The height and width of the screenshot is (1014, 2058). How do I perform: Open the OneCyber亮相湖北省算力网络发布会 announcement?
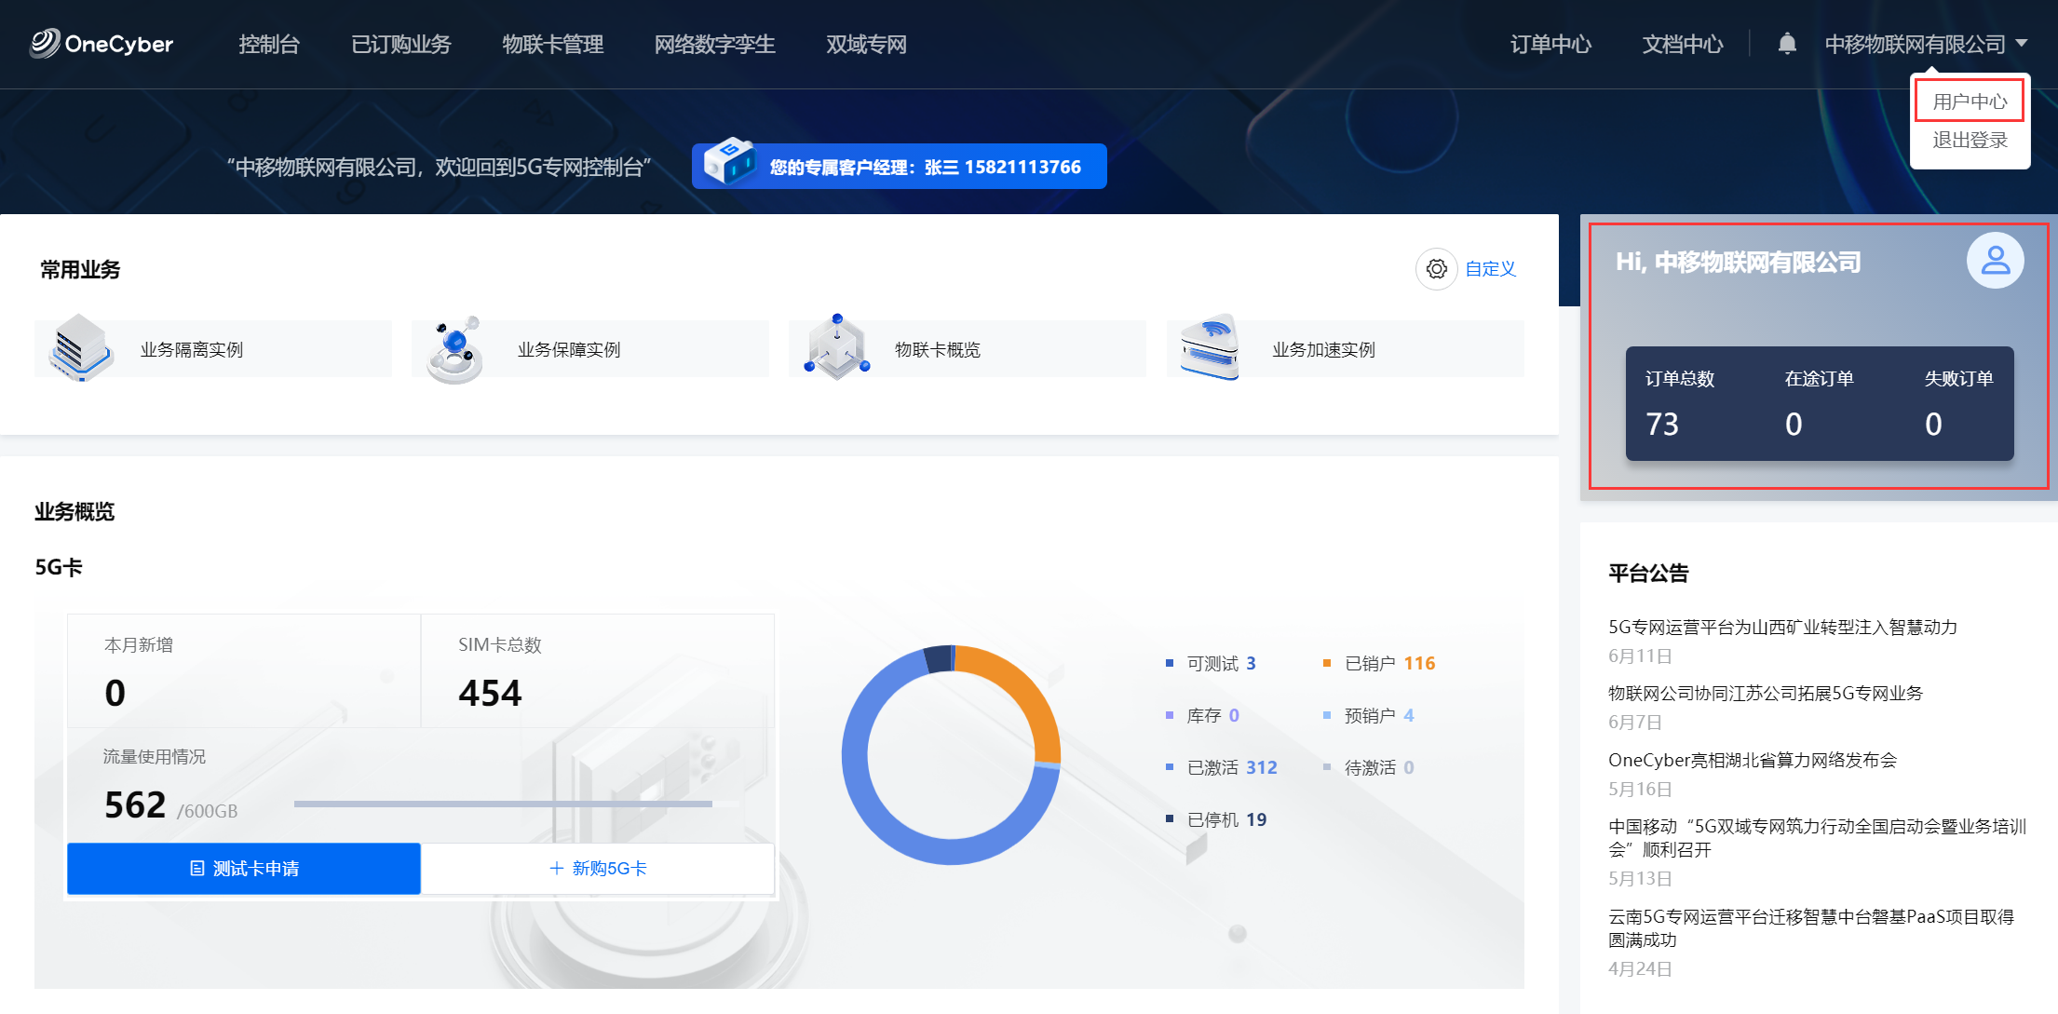1752,760
